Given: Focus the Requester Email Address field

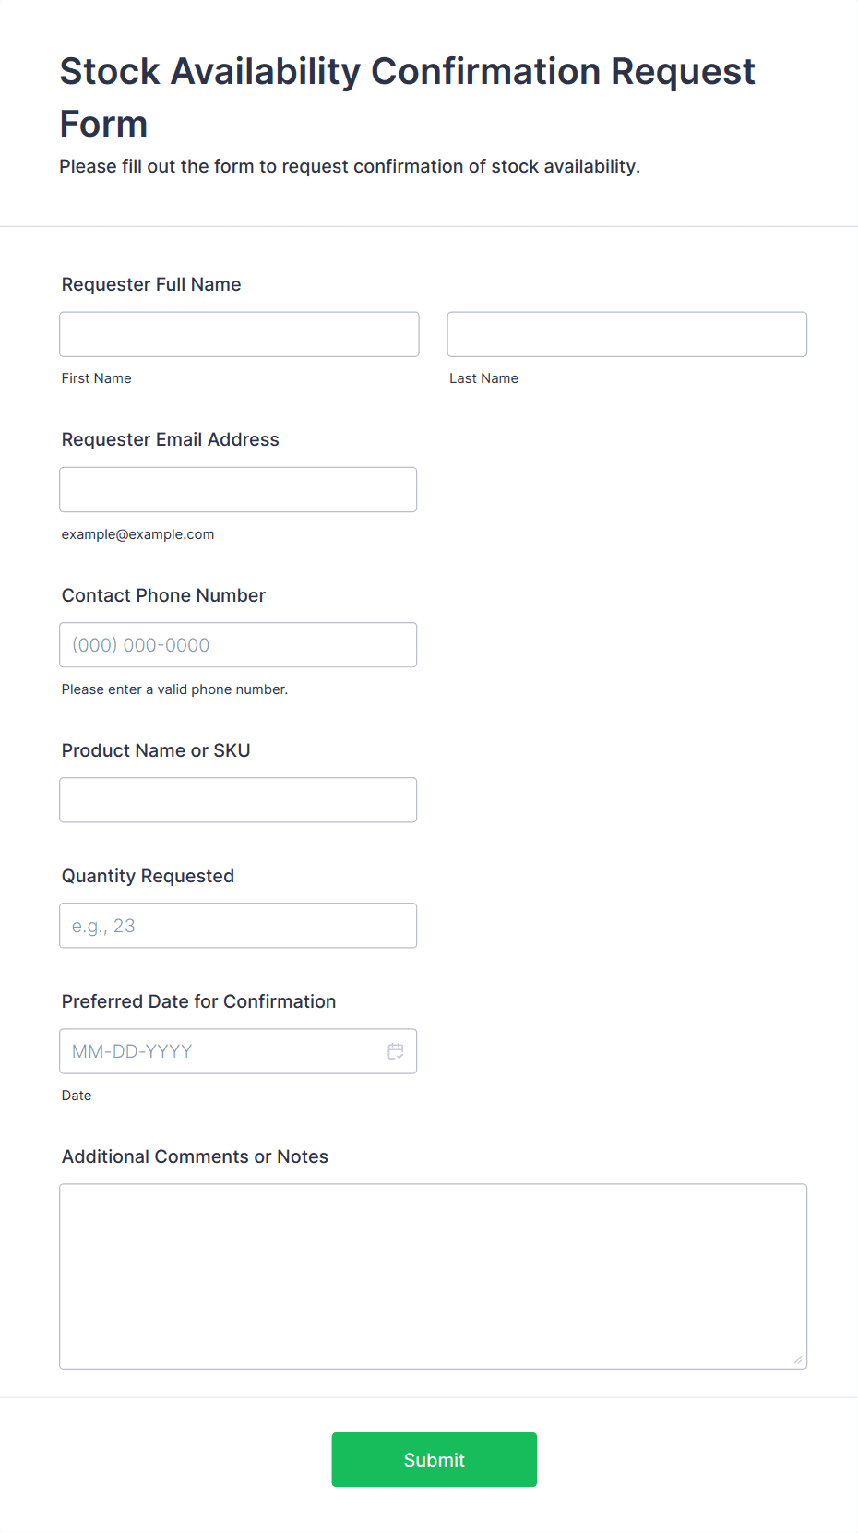Looking at the screenshot, I should tap(238, 489).
